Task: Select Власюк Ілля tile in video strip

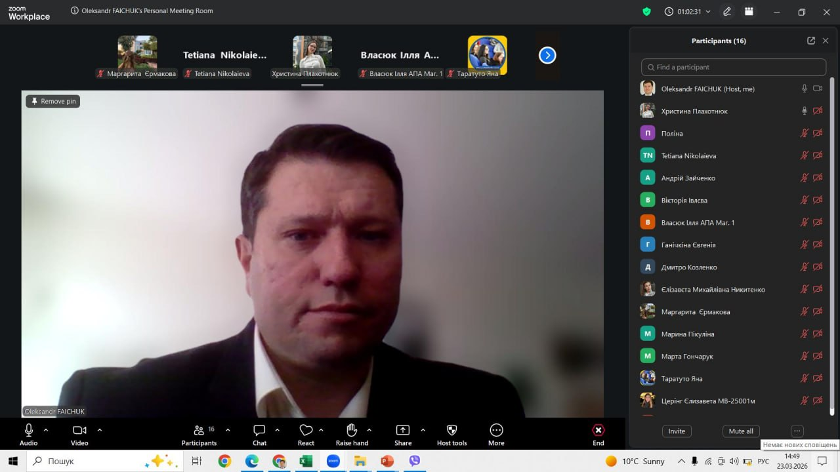Action: (400, 56)
